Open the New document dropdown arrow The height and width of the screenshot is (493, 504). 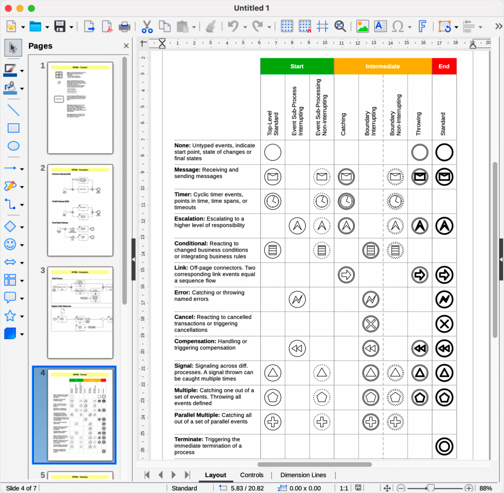point(23,28)
